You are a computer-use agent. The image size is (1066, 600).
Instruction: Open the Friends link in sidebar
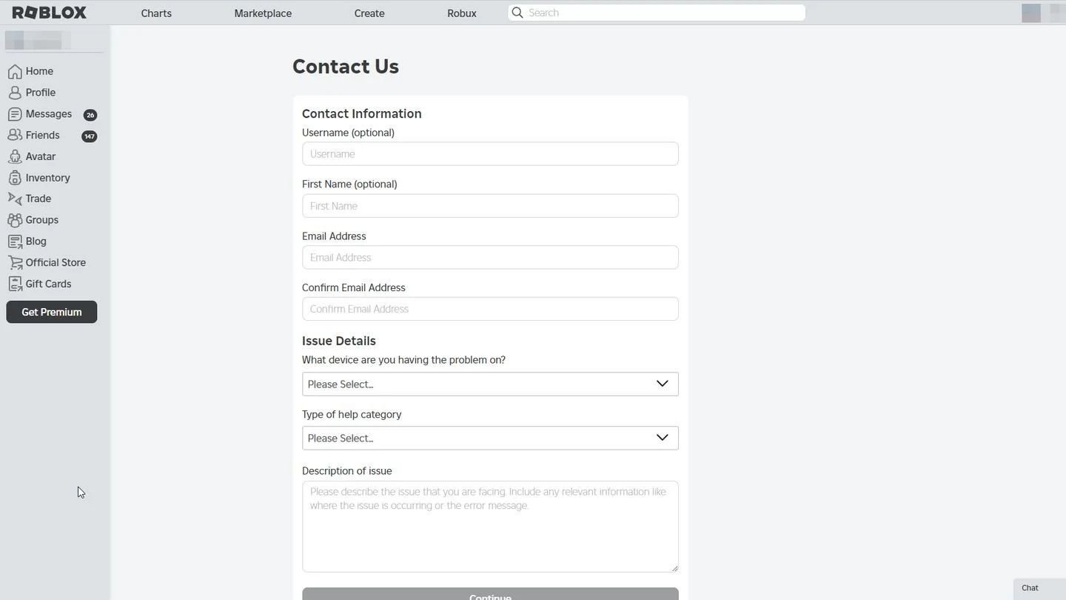(42, 136)
